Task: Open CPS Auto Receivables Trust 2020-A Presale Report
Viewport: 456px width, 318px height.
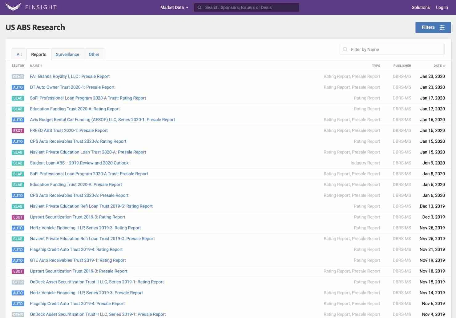Action: [79, 195]
